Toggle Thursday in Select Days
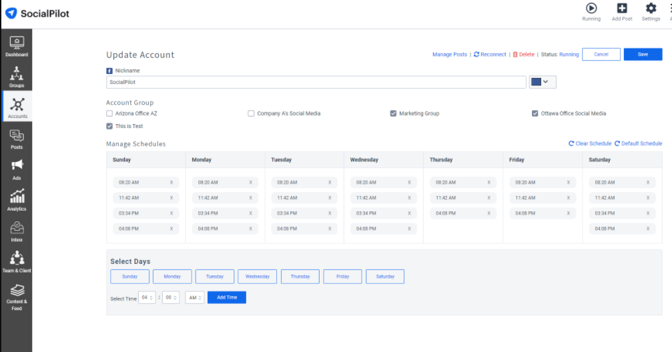This screenshot has width=672, height=352. [x=300, y=277]
